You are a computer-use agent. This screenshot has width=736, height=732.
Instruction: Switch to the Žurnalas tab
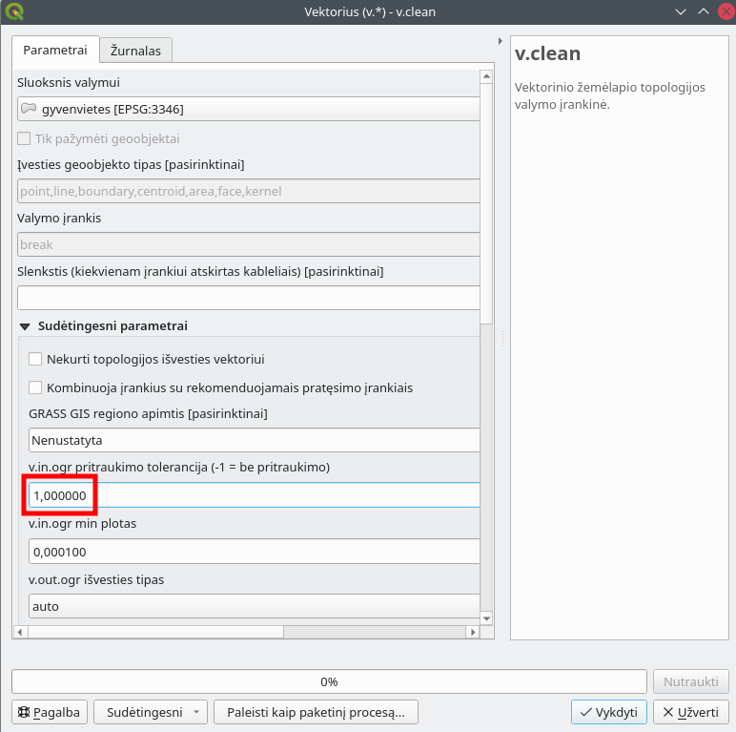[x=135, y=51]
